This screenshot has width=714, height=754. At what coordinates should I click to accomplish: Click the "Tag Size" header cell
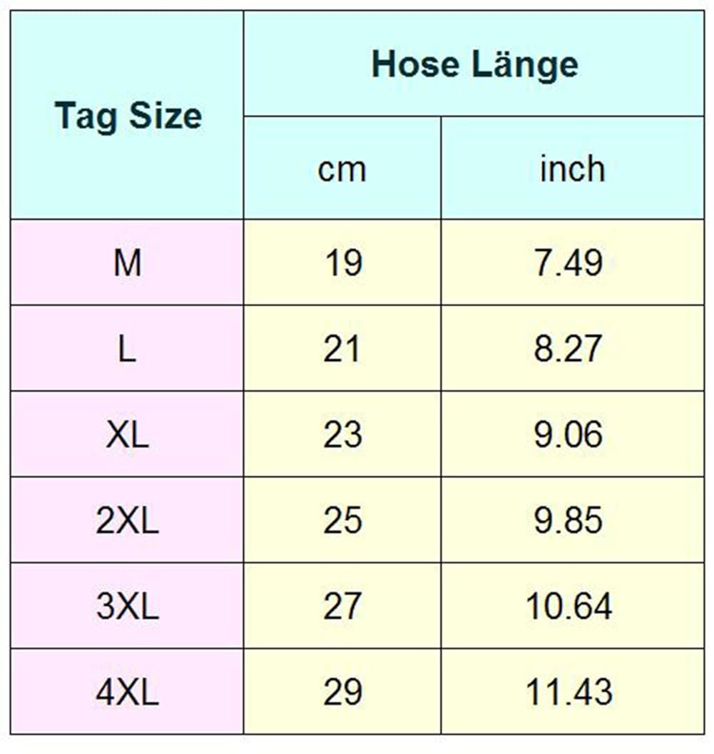click(128, 116)
